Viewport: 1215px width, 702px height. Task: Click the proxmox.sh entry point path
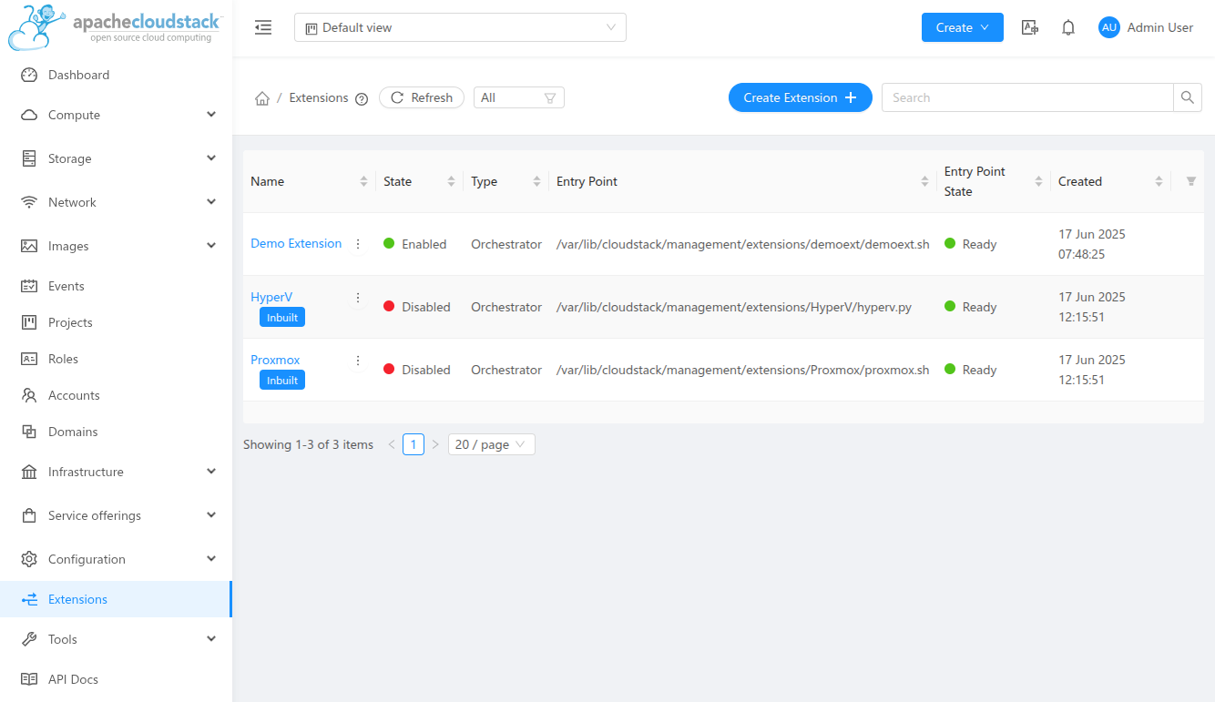click(743, 370)
